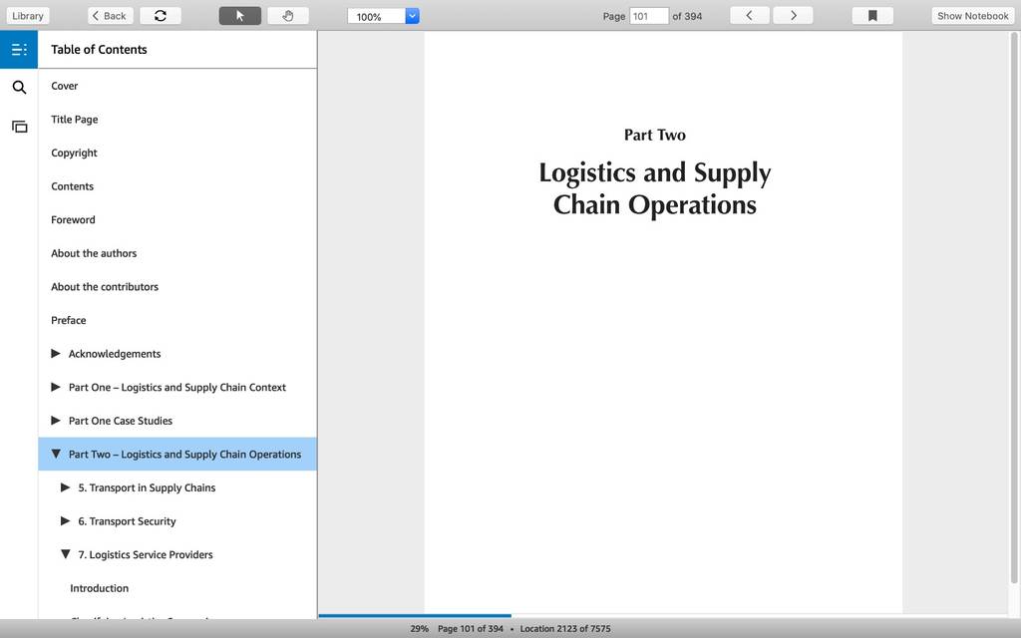
Task: Select About the authors
Action: (x=94, y=253)
